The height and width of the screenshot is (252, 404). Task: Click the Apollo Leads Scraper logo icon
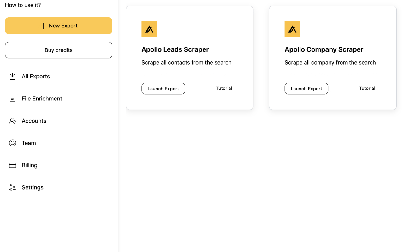[149, 29]
